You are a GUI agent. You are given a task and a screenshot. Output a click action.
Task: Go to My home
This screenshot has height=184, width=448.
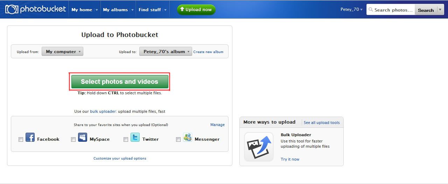[x=82, y=10]
